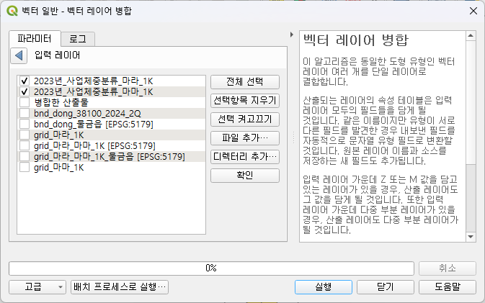Switch to the 파라미터 tab
The width and height of the screenshot is (485, 303).
(x=35, y=39)
